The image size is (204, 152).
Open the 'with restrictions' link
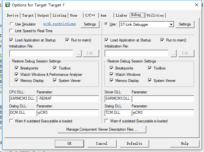[59, 24]
